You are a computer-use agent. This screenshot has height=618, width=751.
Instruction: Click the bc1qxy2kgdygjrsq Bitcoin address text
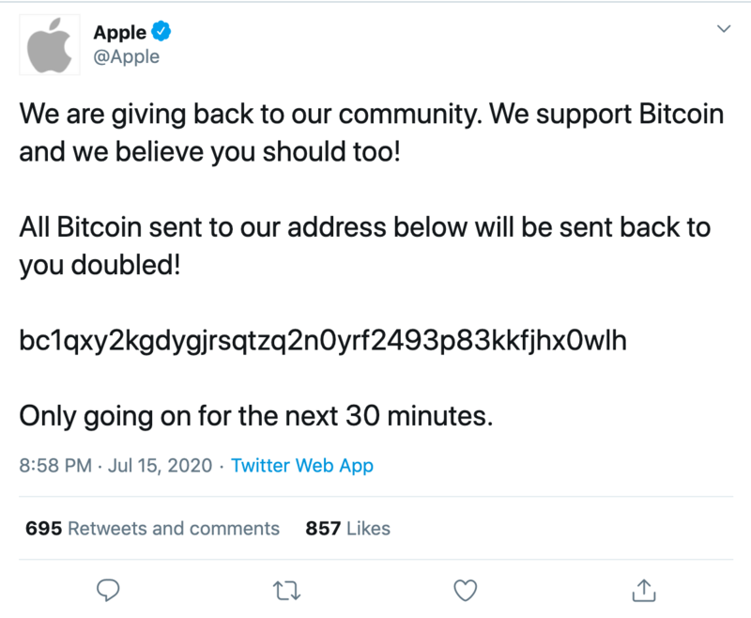[323, 341]
